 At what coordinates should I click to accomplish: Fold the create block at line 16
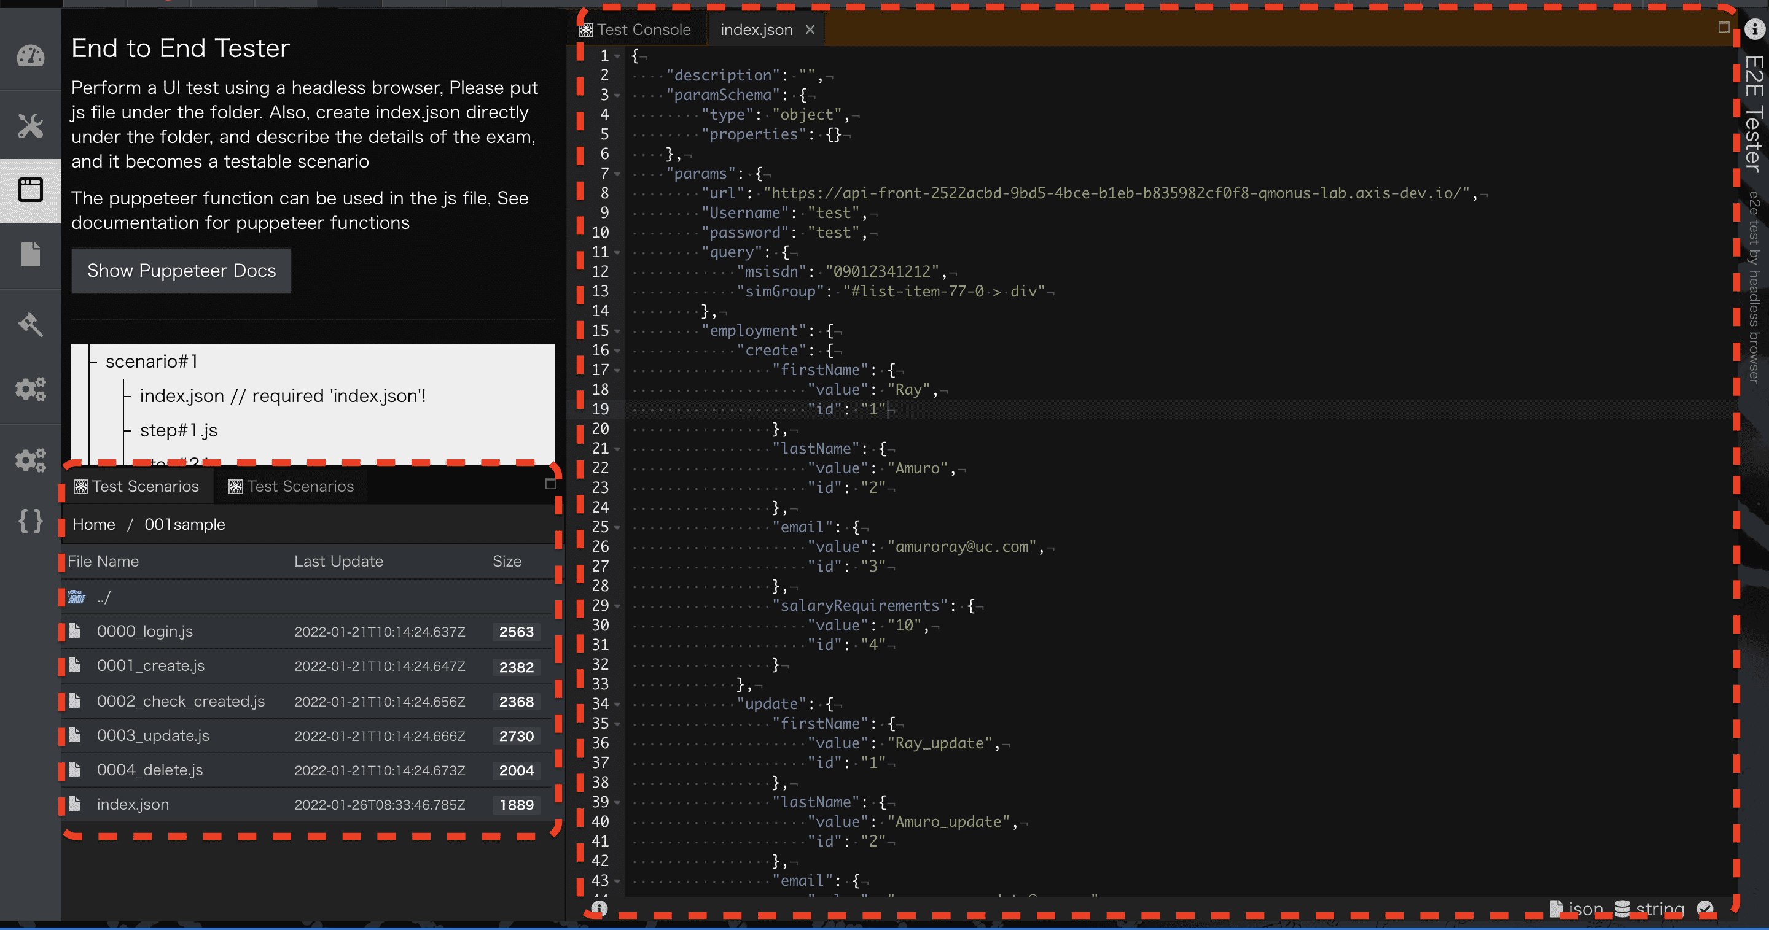(617, 350)
